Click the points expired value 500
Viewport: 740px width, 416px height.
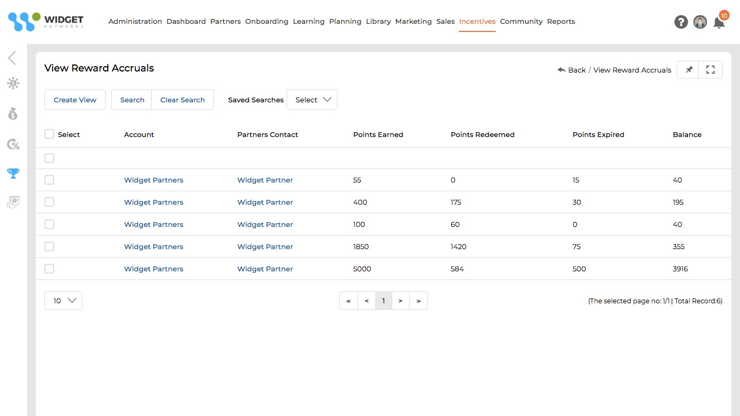coord(579,269)
